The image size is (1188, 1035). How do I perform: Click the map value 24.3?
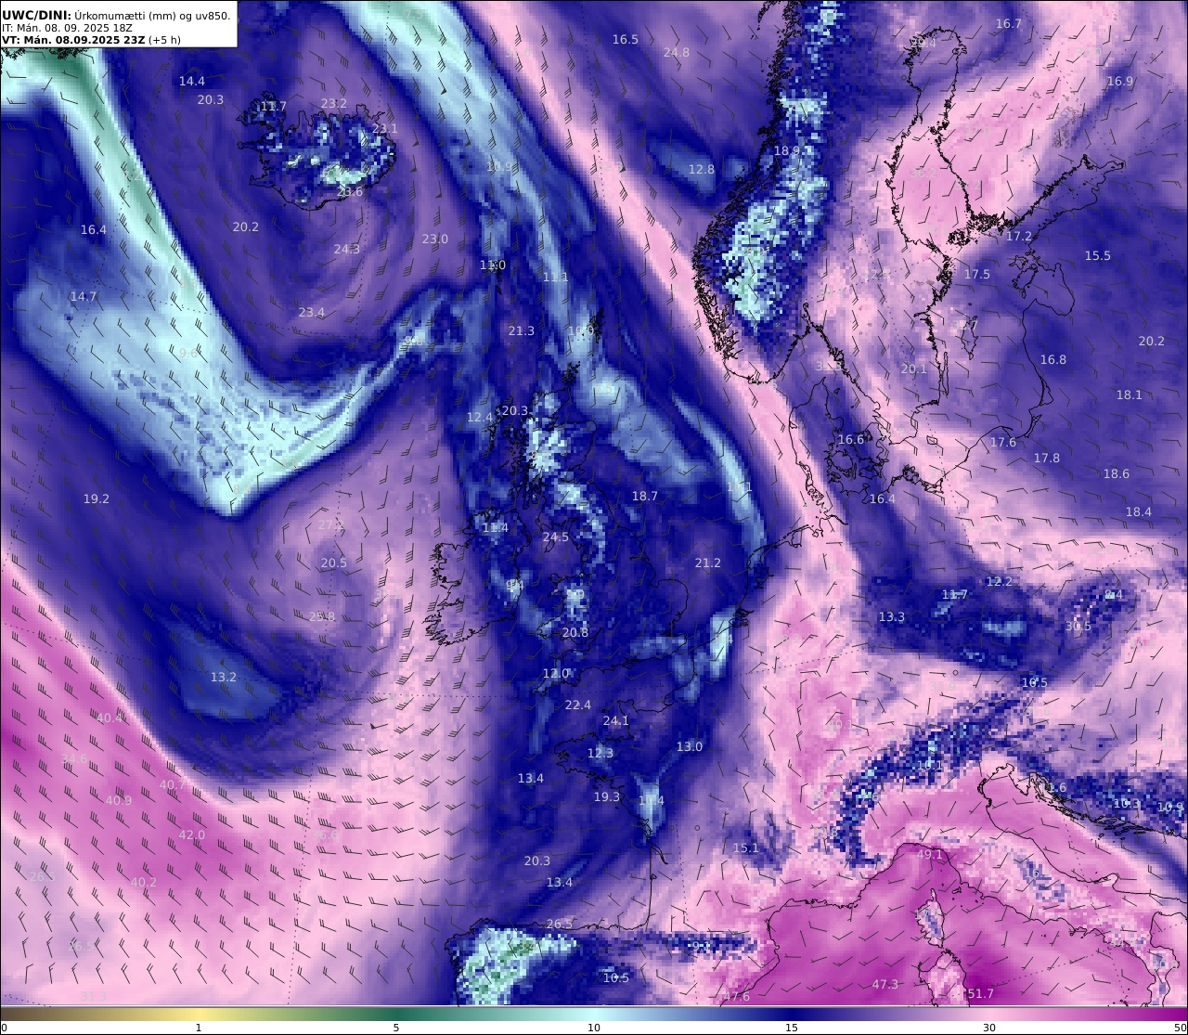point(347,249)
